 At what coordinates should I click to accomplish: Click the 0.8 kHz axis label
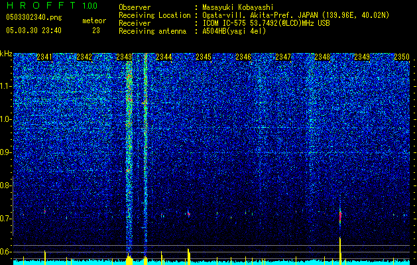tap(5, 185)
